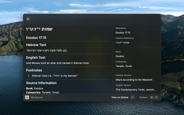
Task: Select the Hebrew Reference value in sidebar
Action: tap(122, 43)
